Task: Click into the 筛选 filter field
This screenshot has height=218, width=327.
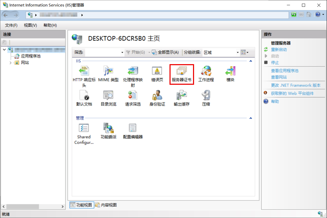Action: [103, 52]
